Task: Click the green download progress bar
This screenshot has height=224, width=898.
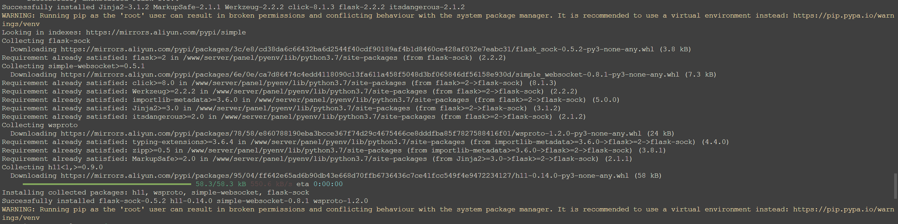Action: tap(107, 184)
